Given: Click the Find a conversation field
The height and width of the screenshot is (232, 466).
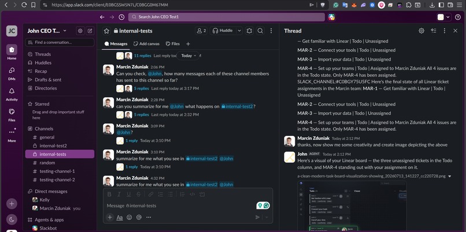Looking at the screenshot, I should [x=60, y=42].
